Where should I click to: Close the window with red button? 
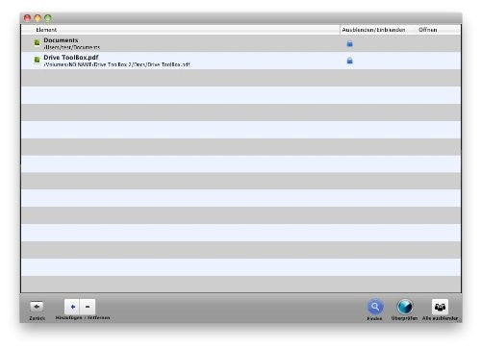(x=27, y=18)
